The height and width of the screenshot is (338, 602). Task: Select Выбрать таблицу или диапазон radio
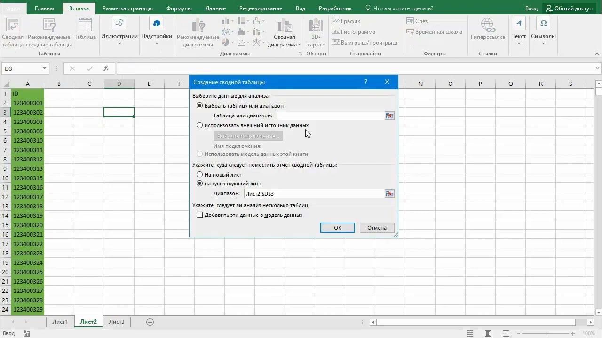click(199, 106)
